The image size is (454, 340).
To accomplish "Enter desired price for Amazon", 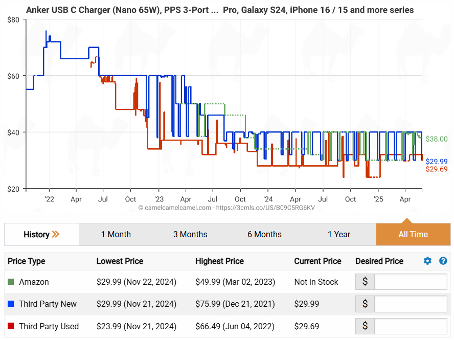I will click(411, 282).
